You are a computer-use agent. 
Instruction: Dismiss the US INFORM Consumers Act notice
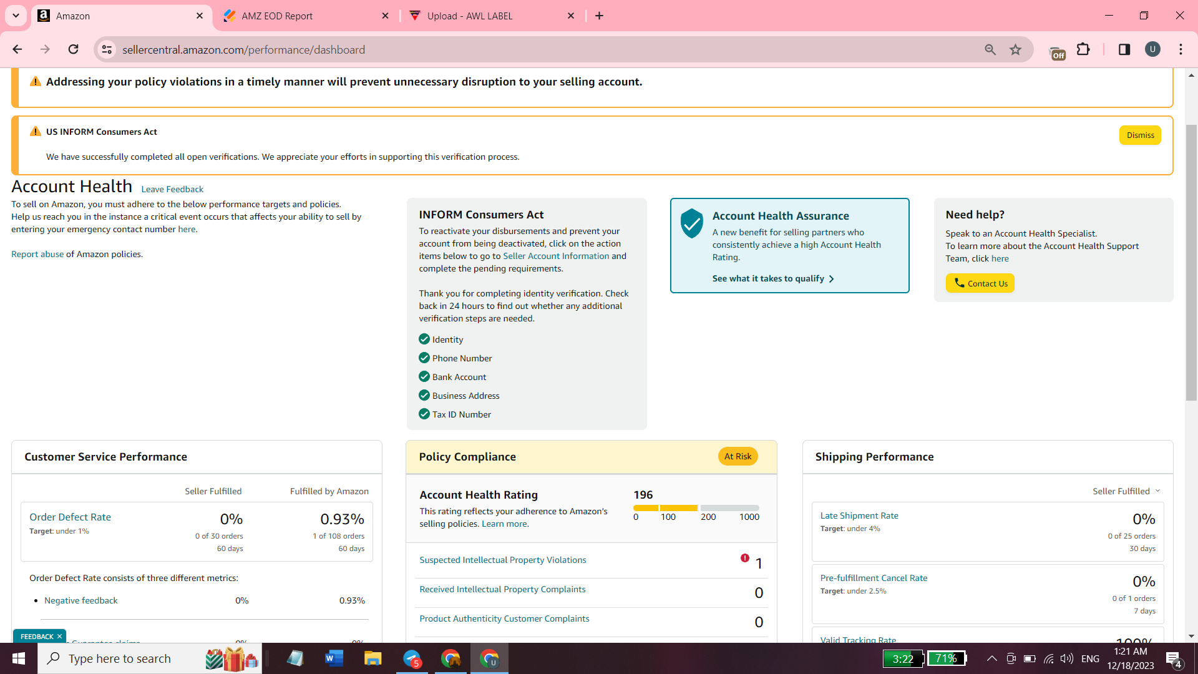1140,135
